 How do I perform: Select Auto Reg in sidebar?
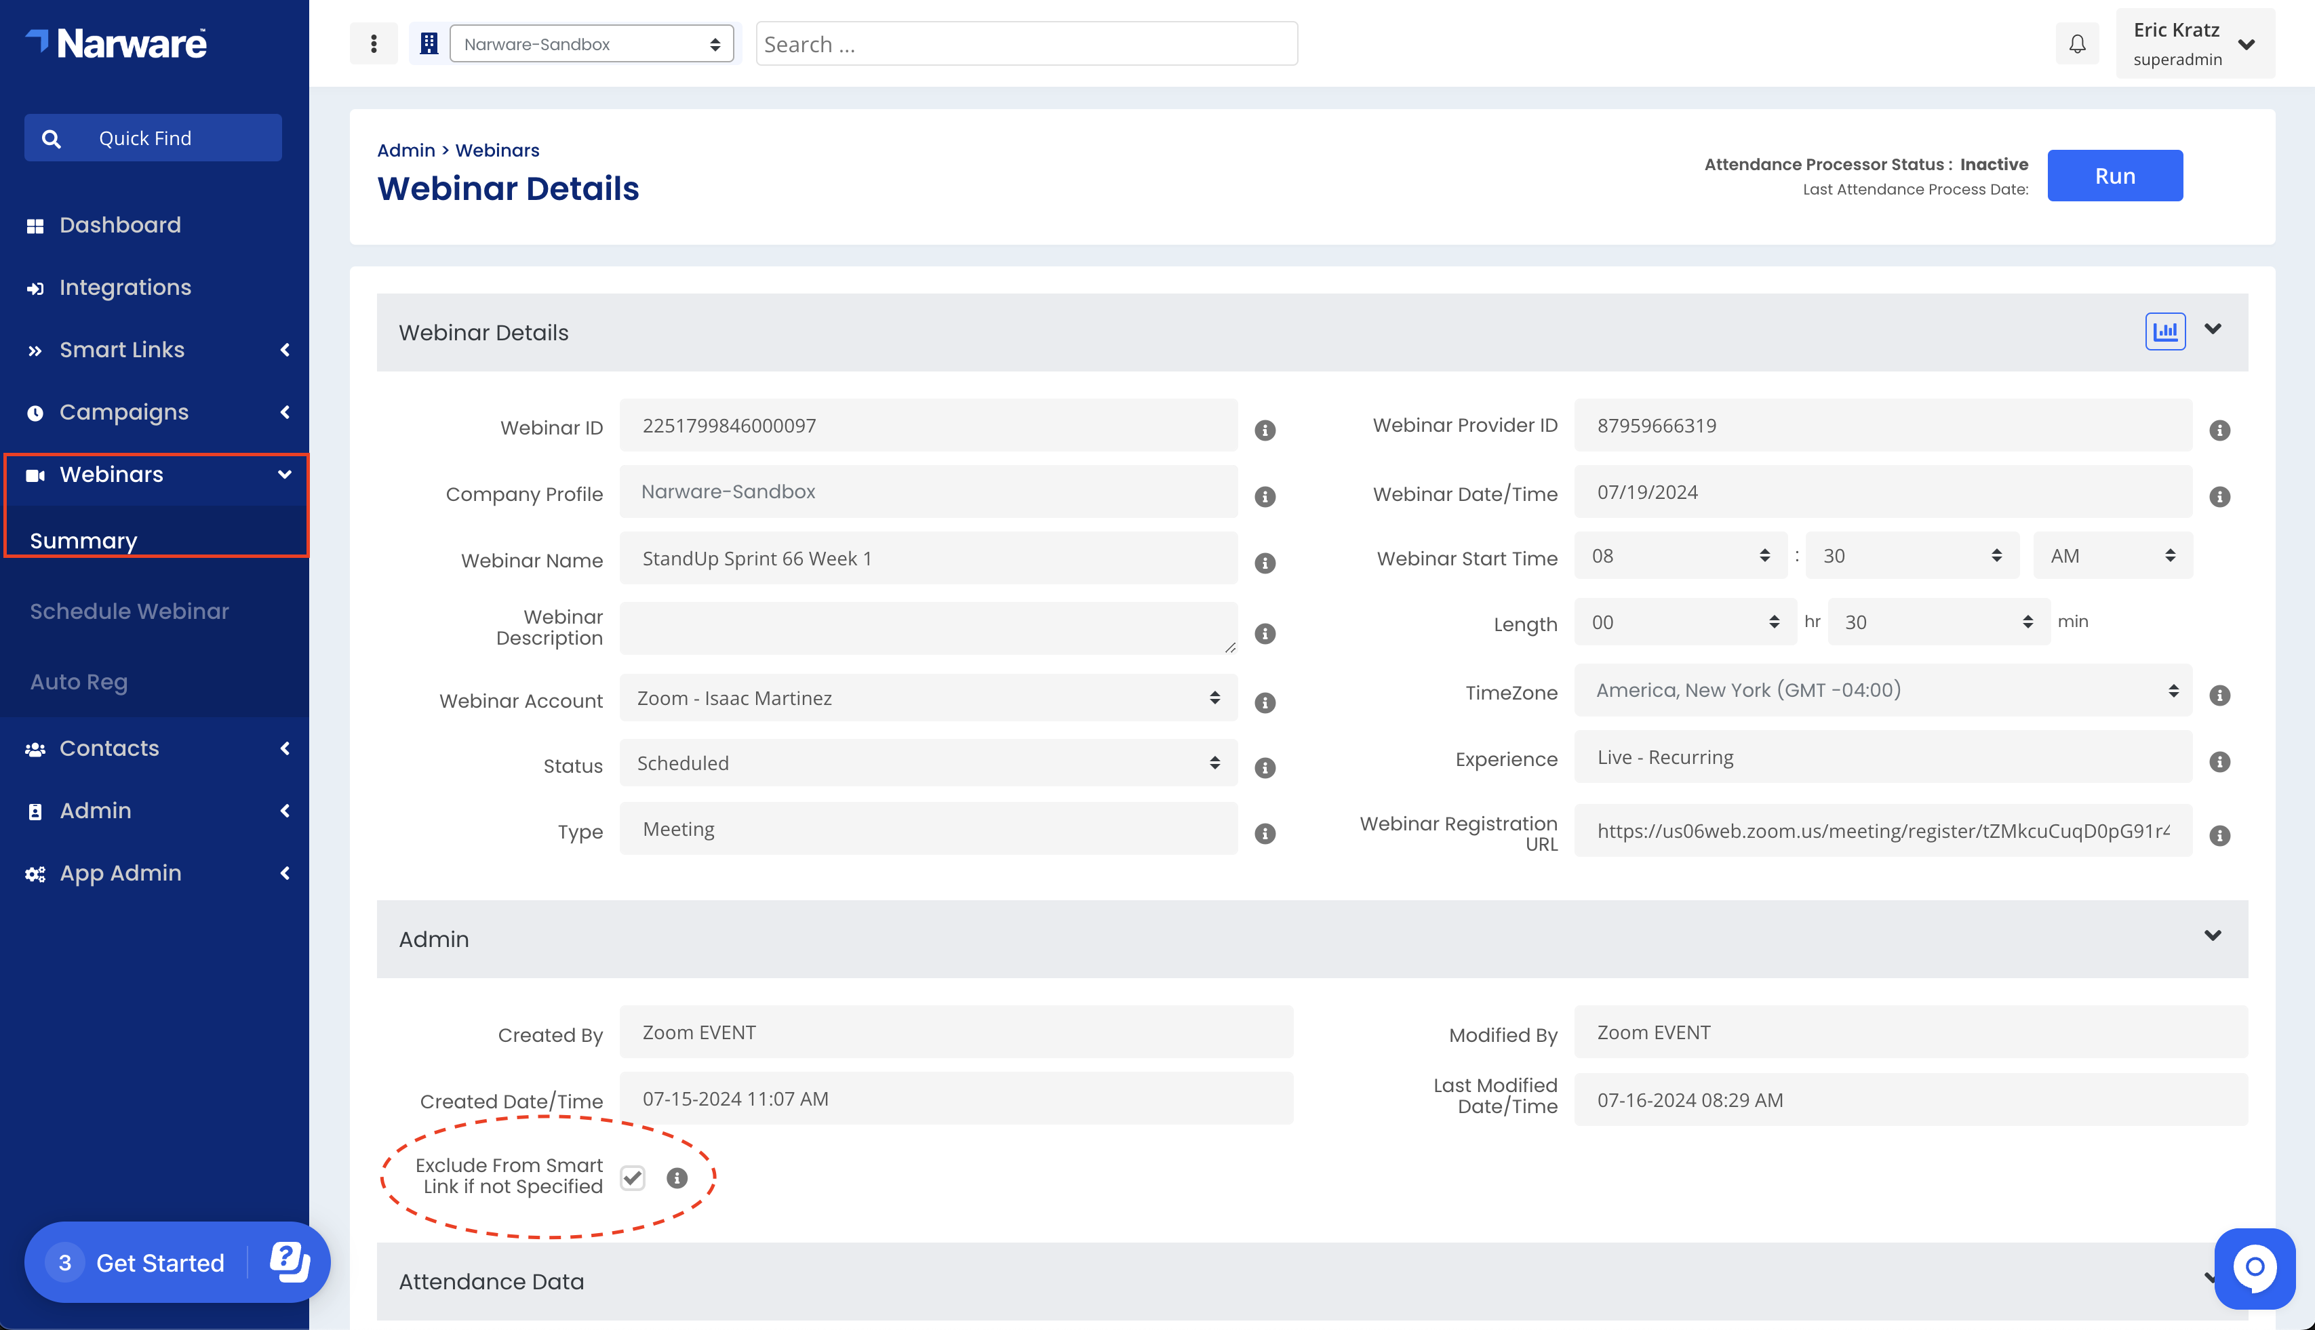coord(79,681)
